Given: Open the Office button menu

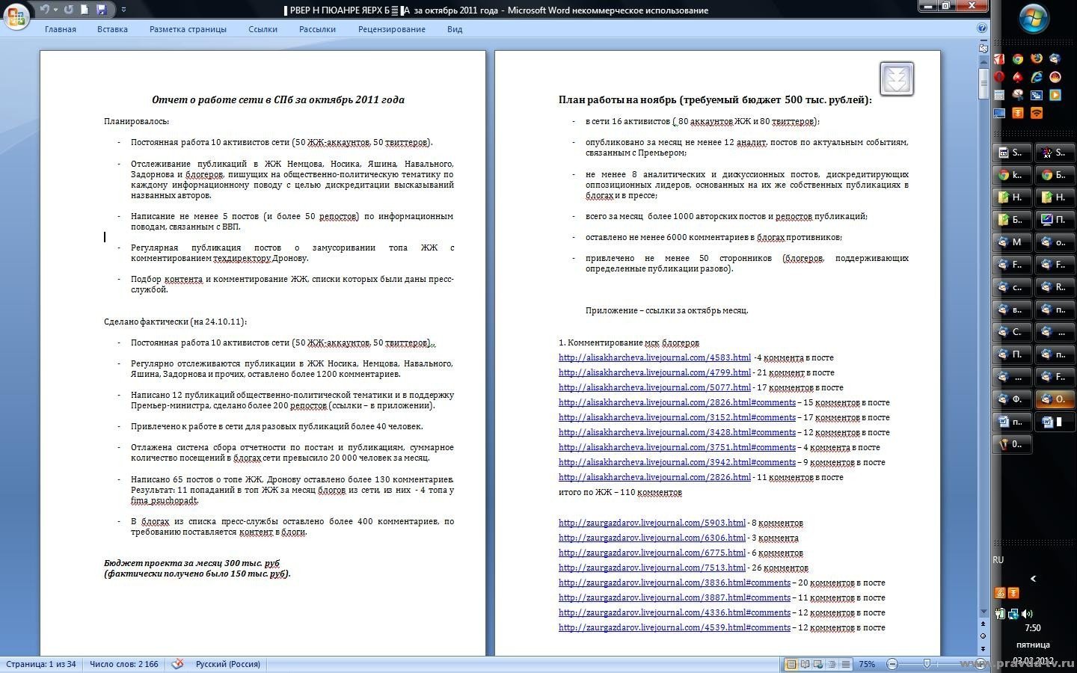Looking at the screenshot, I should (x=16, y=15).
